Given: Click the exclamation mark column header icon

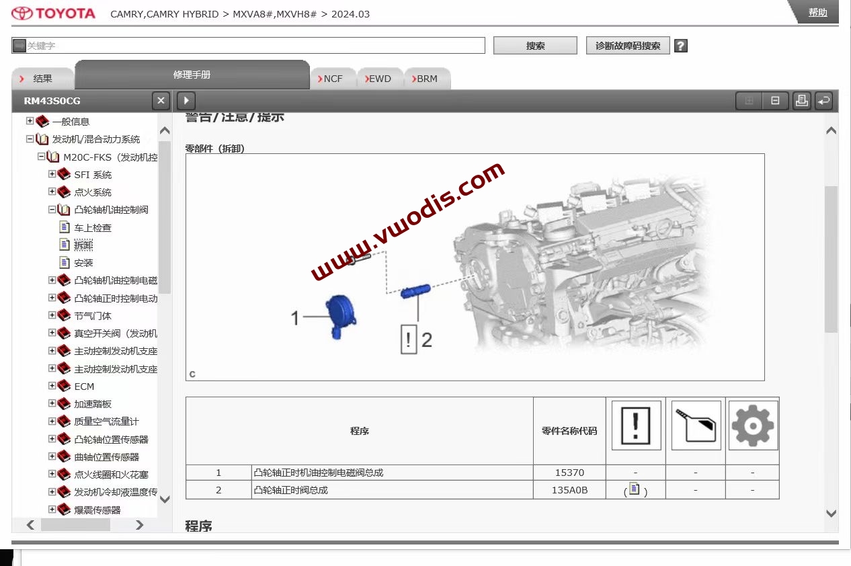Looking at the screenshot, I should [x=635, y=426].
